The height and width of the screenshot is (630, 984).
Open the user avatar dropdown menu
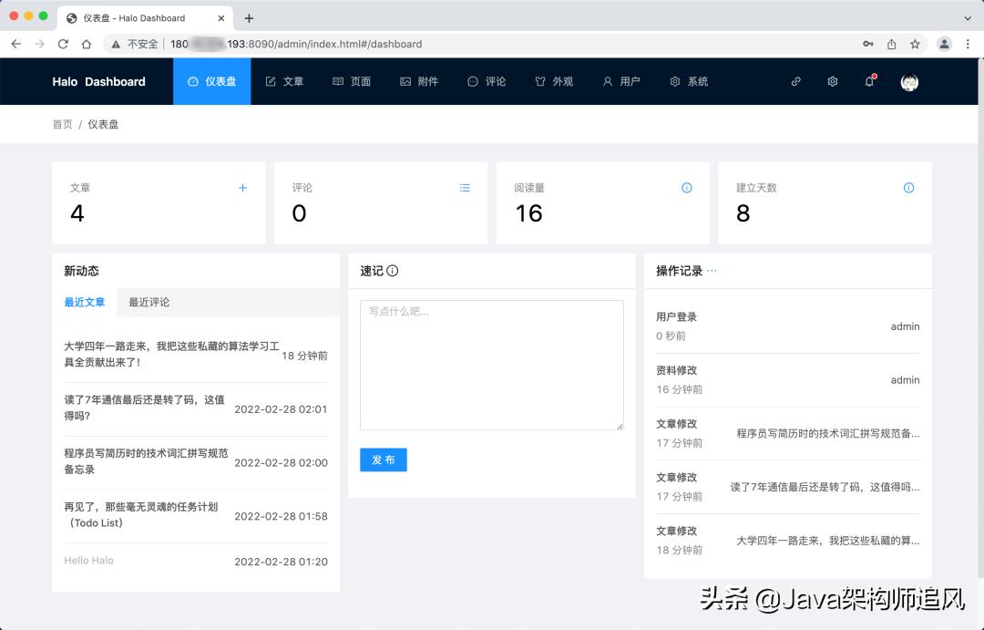coord(908,81)
